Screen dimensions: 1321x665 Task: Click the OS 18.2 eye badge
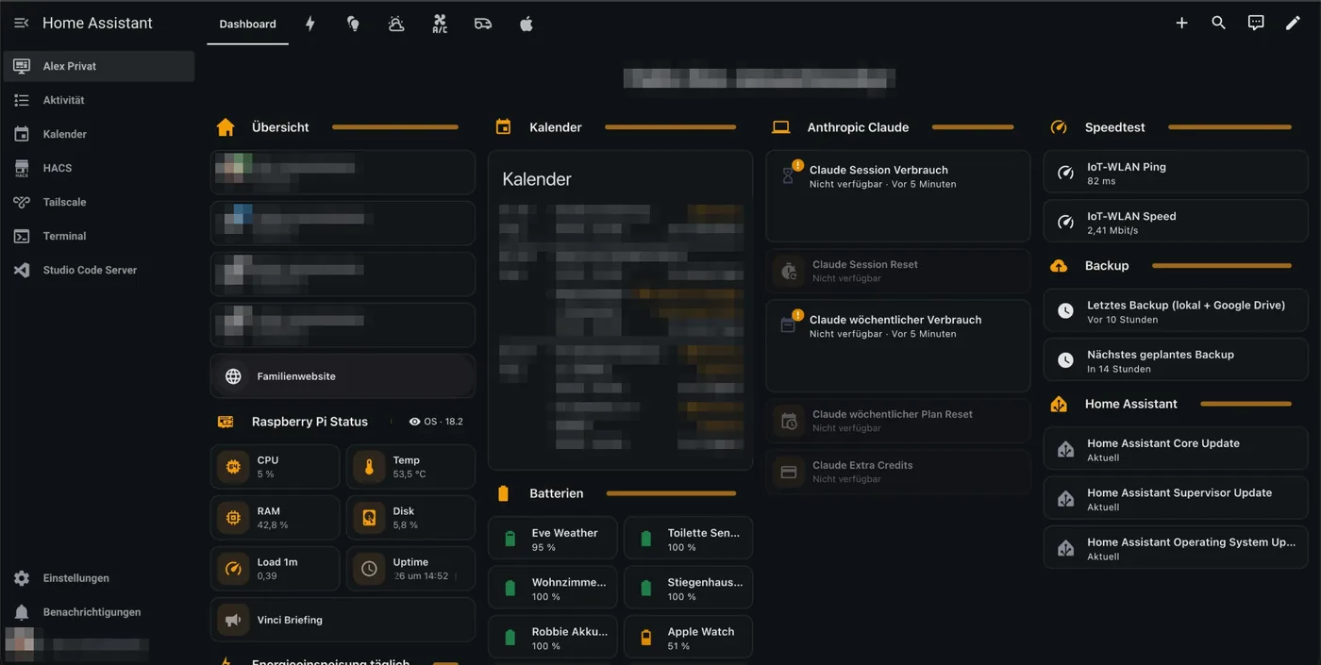(436, 422)
